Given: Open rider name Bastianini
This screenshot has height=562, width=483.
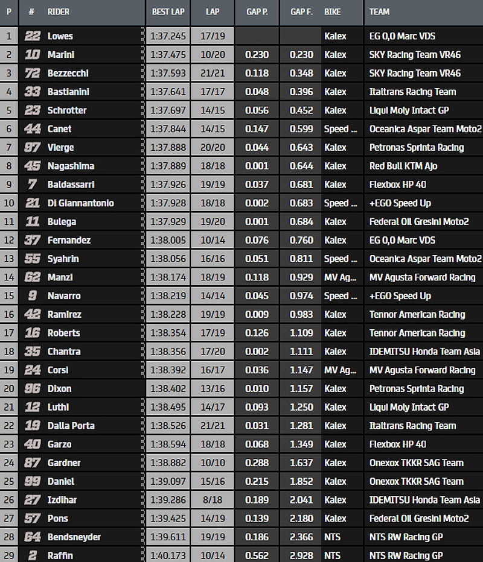Looking at the screenshot, I should pos(70,92).
